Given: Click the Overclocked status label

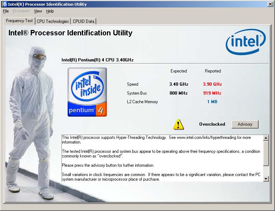Looking at the screenshot, I should click(212, 124).
